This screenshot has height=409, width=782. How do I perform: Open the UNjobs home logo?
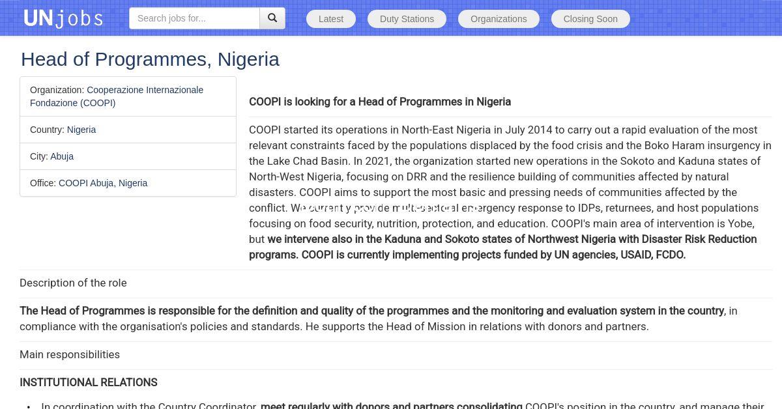click(63, 18)
